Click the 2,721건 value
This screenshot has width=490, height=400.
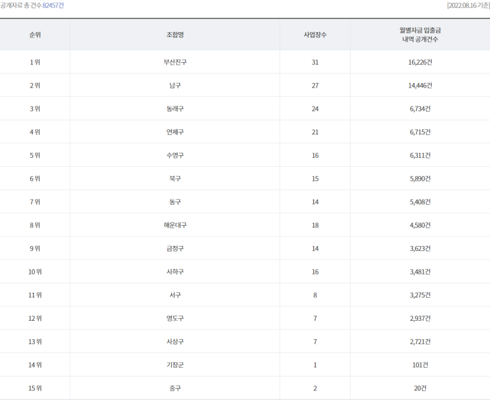coord(420,342)
